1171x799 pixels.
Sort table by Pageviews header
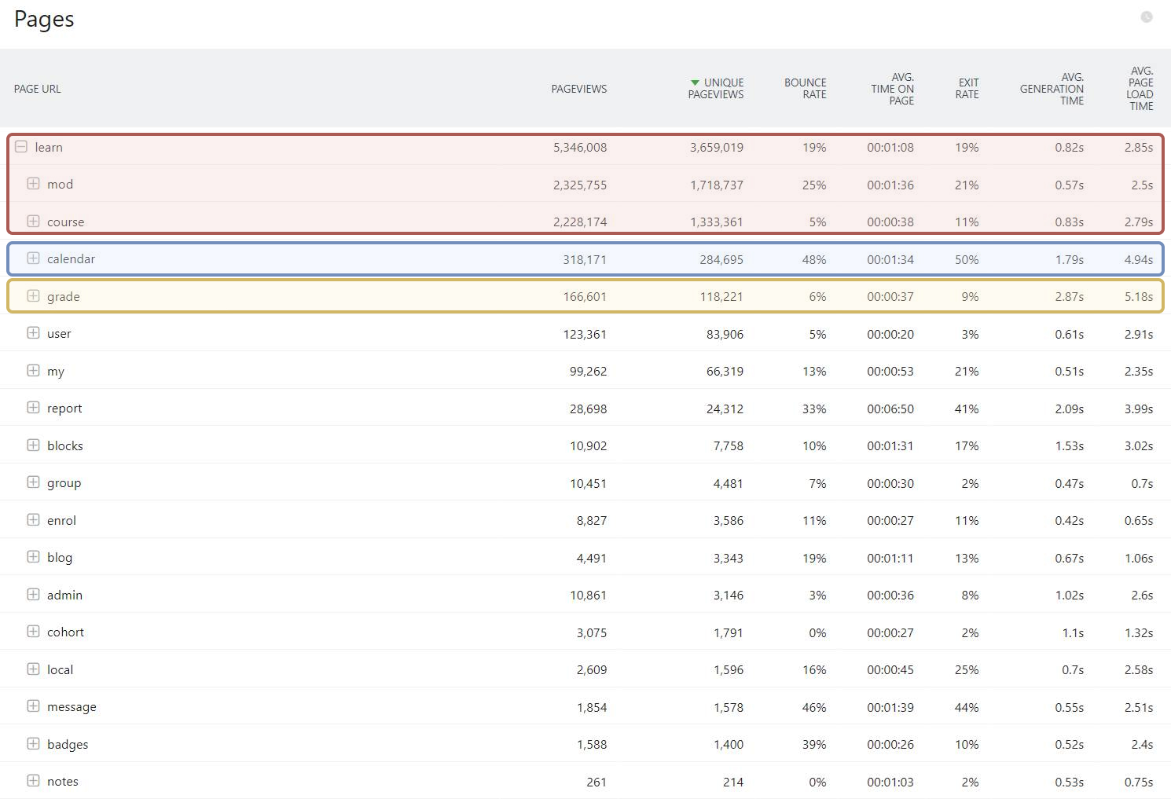pyautogui.click(x=578, y=89)
